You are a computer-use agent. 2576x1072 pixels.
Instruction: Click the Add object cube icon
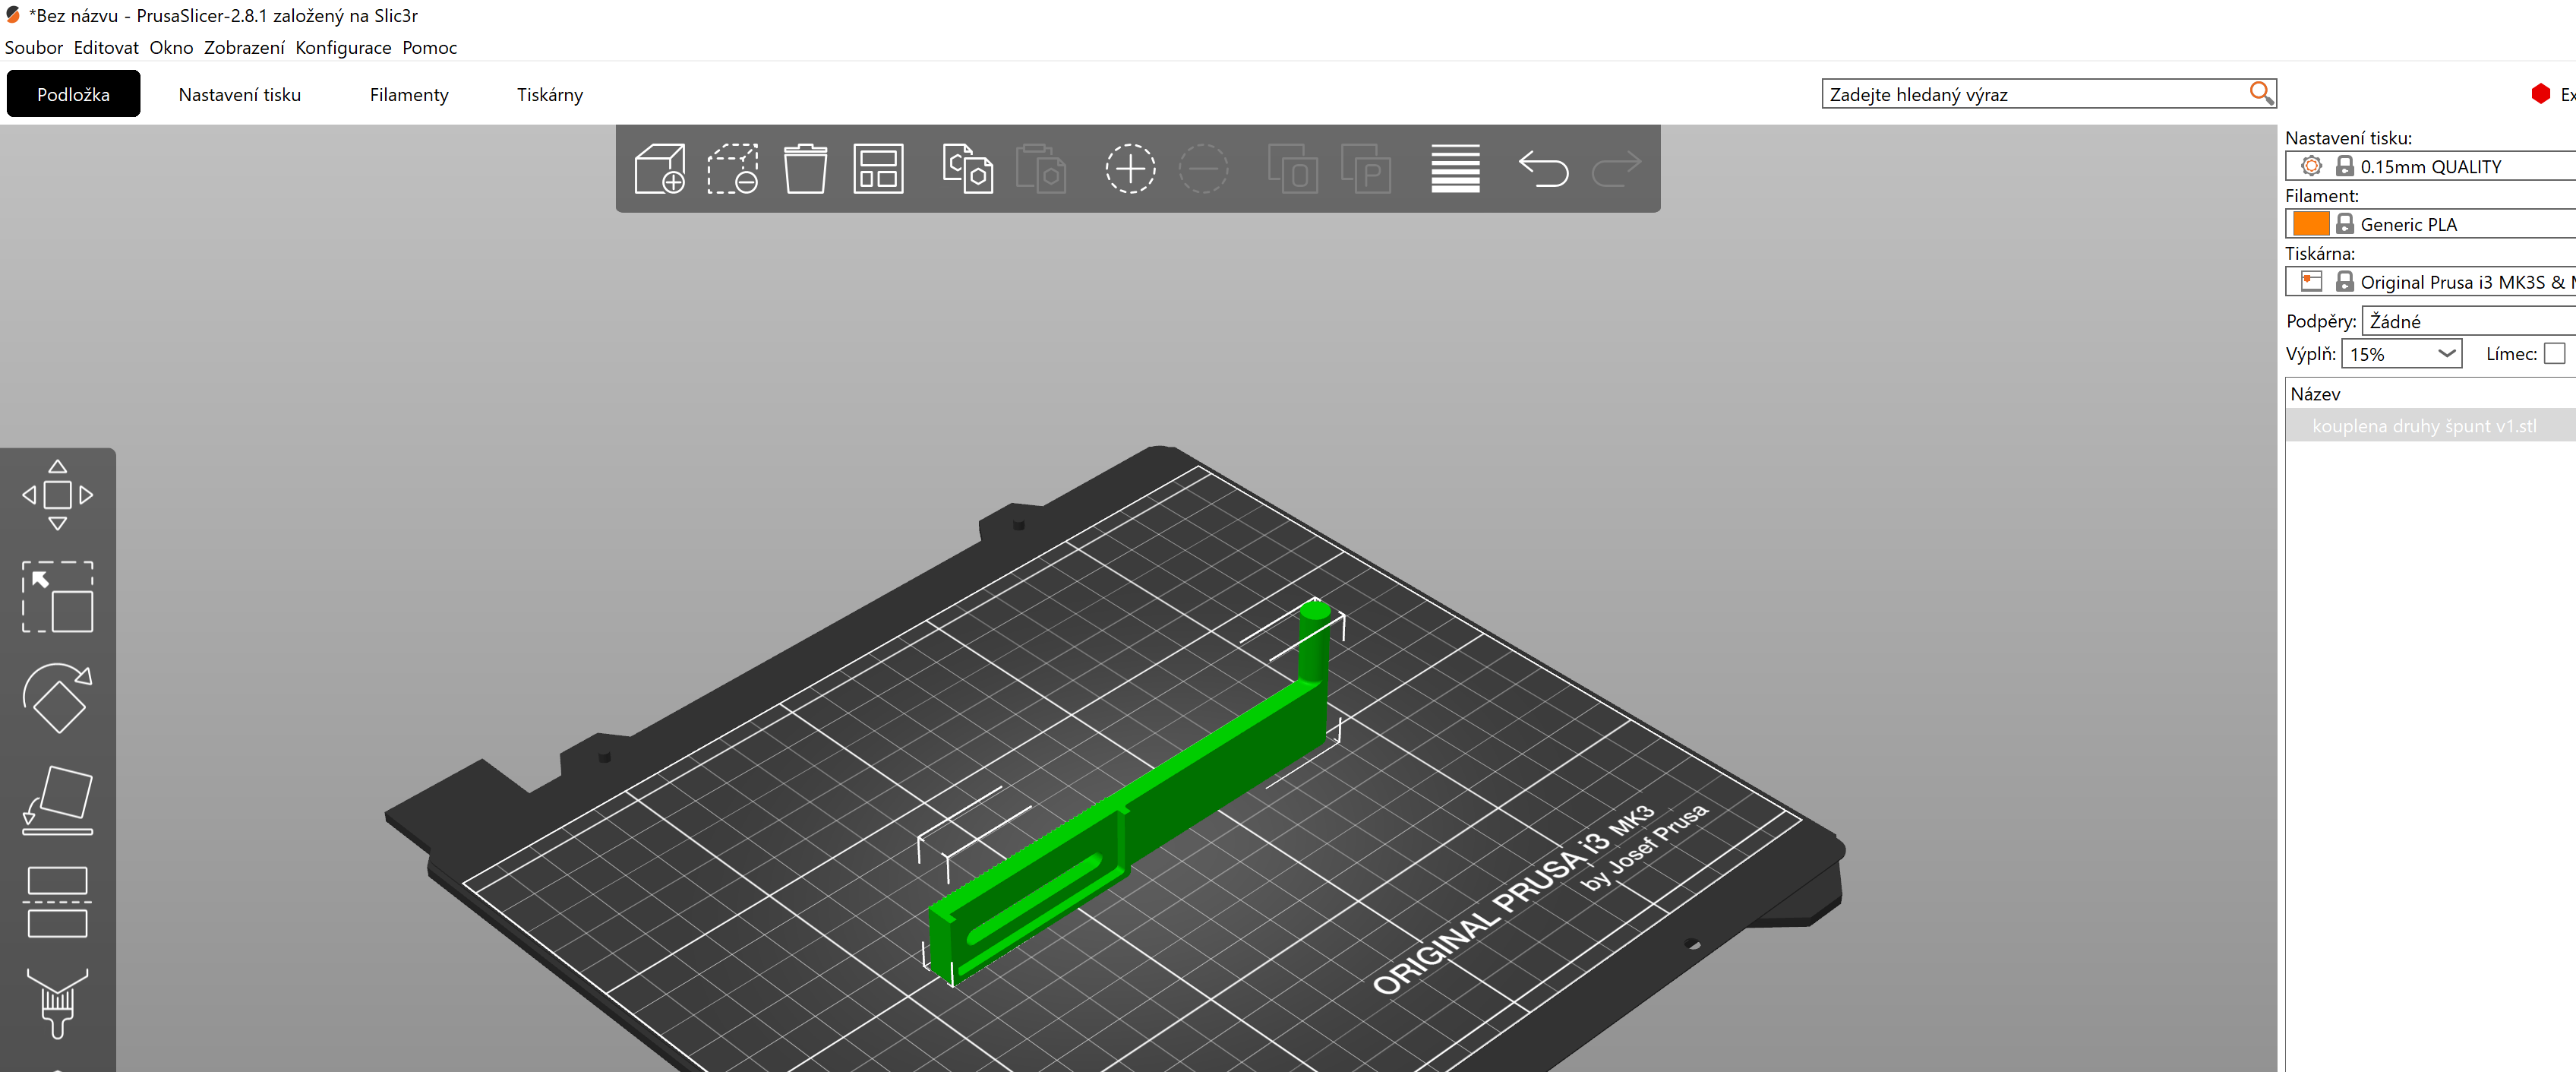pyautogui.click(x=659, y=168)
